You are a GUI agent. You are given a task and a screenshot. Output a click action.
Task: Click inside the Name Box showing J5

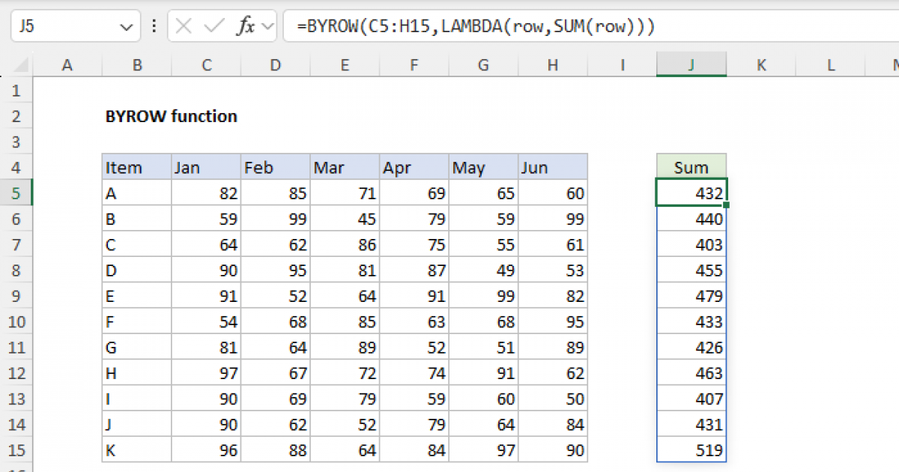click(60, 27)
